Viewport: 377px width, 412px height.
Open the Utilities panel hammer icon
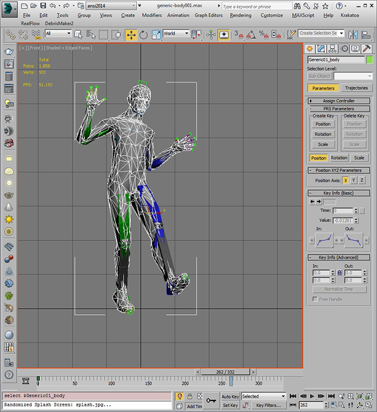click(x=366, y=49)
